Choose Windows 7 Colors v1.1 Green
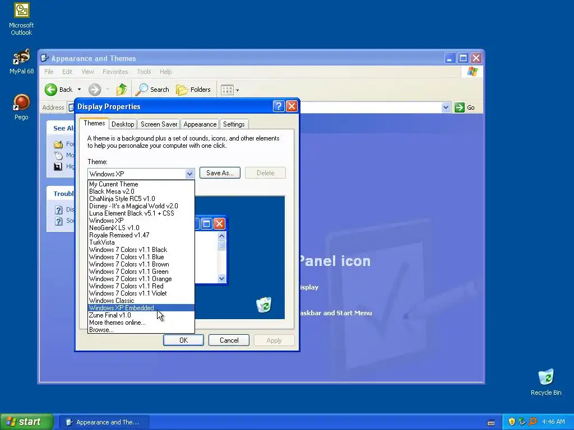The image size is (574, 430). 141,272
